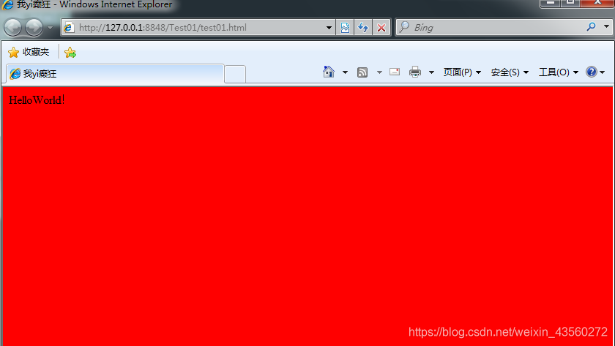Viewport: 615px width, 346px height.
Task: Expand the address bar history dropdown
Action: (329, 28)
